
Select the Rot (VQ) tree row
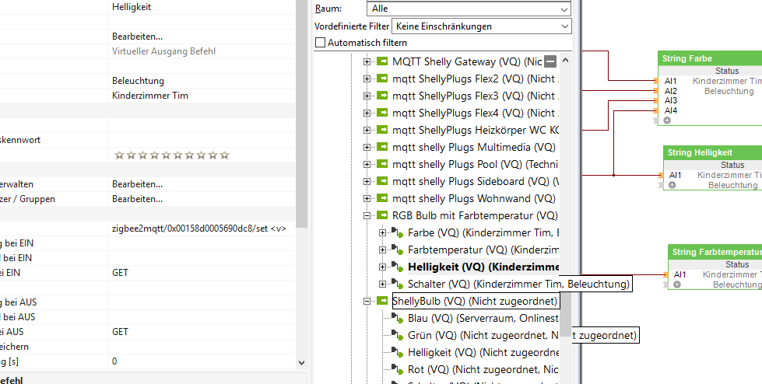point(483,370)
